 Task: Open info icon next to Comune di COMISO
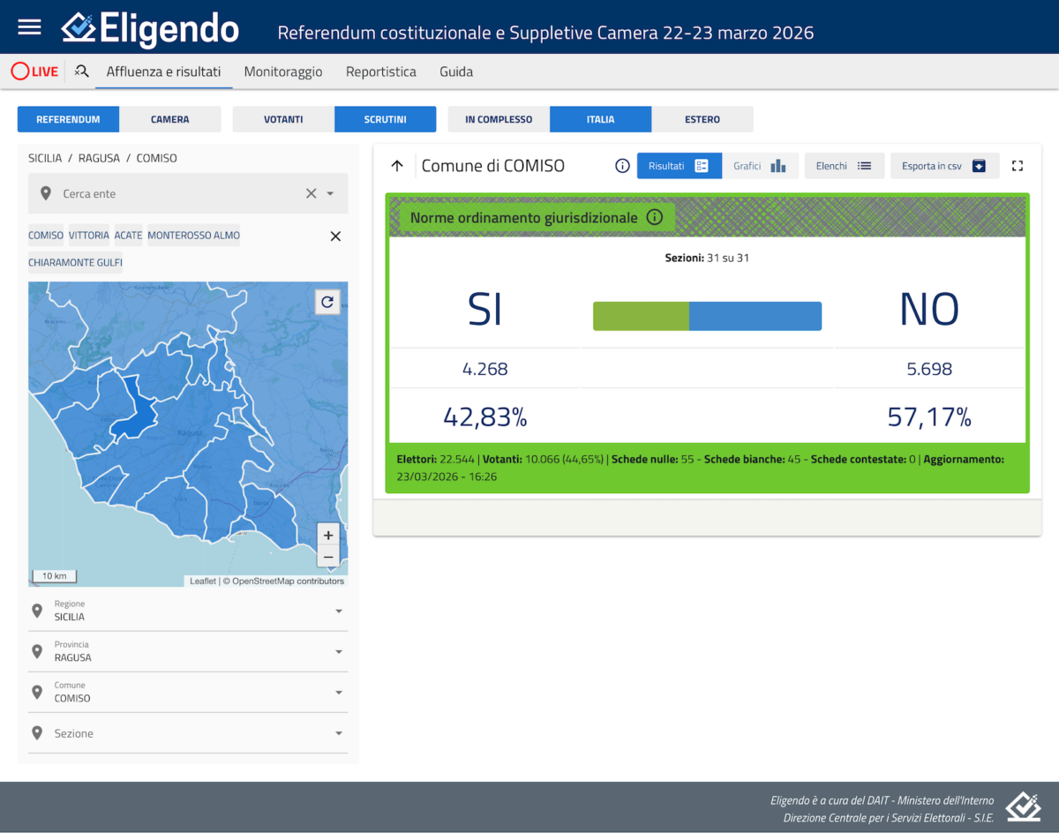[x=622, y=166]
